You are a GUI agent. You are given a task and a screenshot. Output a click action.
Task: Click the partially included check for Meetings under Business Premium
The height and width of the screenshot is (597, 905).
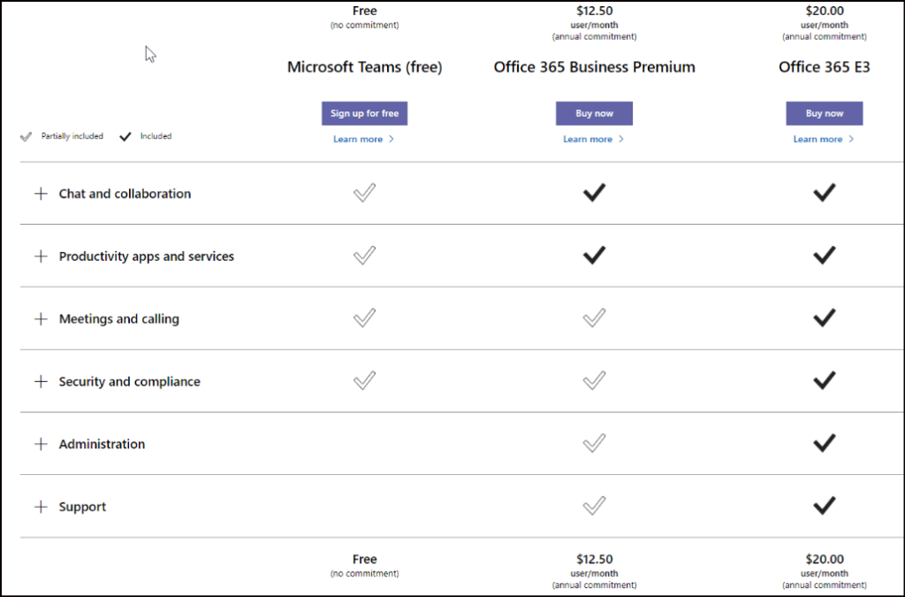(594, 318)
